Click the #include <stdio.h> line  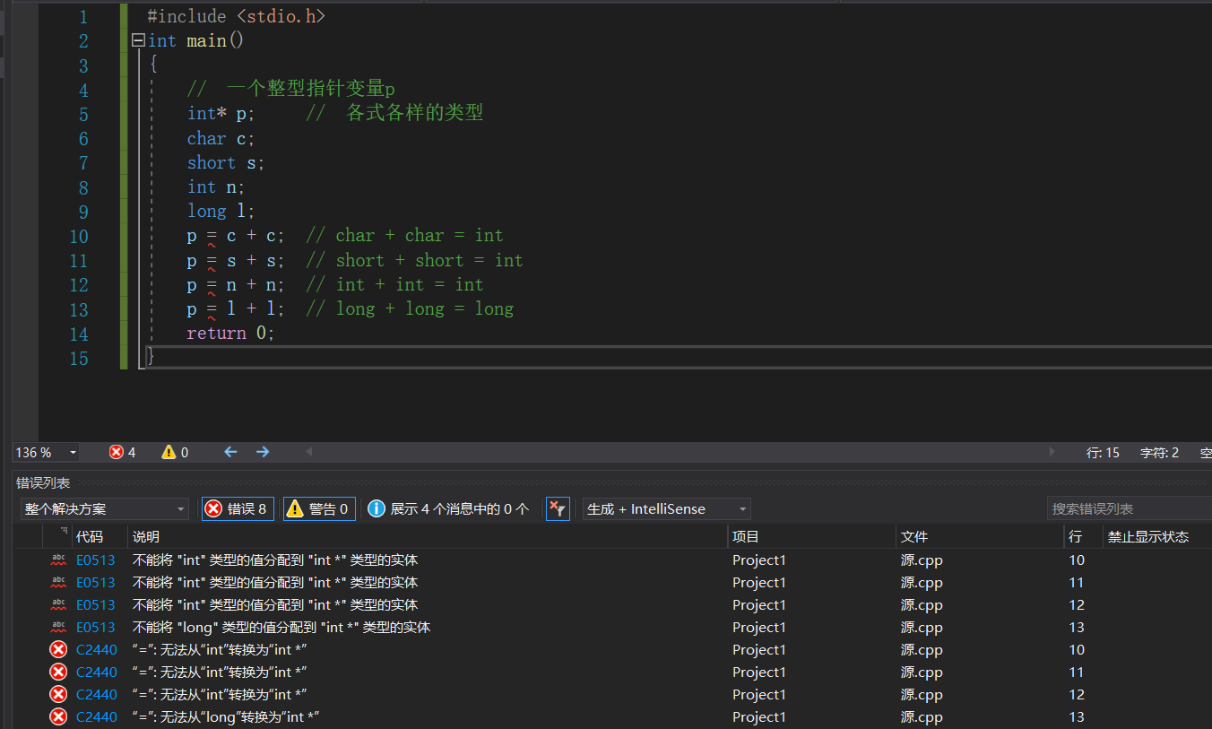tap(236, 16)
